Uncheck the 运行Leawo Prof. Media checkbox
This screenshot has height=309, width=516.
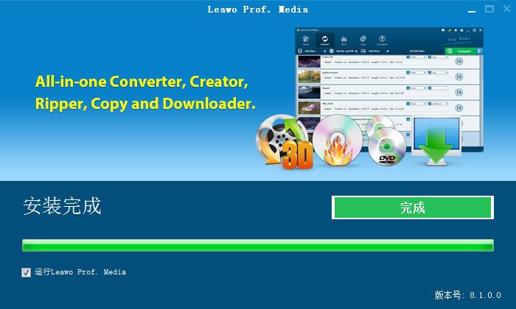tap(26, 272)
